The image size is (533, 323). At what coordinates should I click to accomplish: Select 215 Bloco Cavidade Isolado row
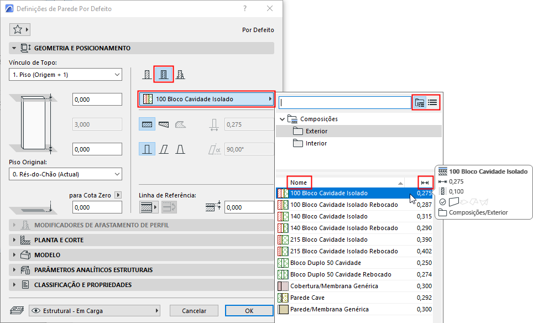pyautogui.click(x=354, y=239)
